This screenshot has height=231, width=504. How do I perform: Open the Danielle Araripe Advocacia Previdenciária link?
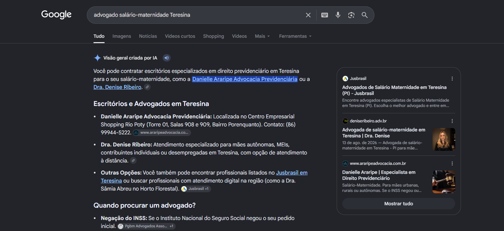click(x=245, y=79)
